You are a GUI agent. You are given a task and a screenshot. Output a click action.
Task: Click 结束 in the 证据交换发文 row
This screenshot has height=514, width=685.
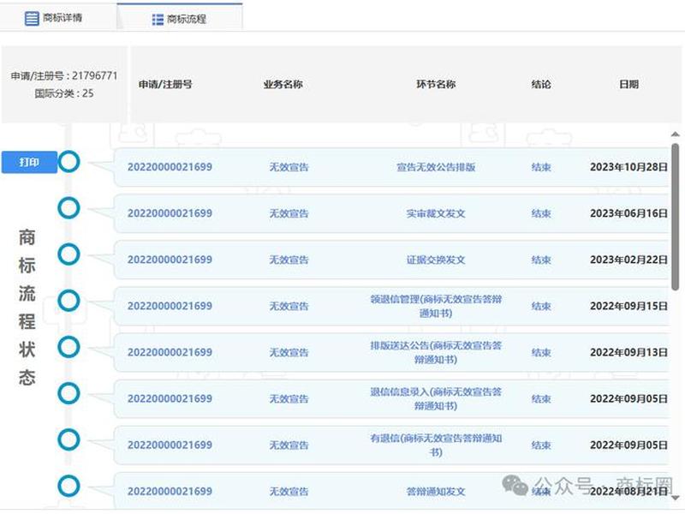pyautogui.click(x=541, y=260)
